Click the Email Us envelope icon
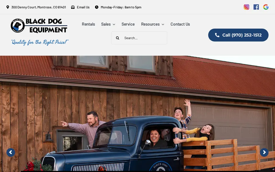This screenshot has width=275, height=172. [73, 7]
